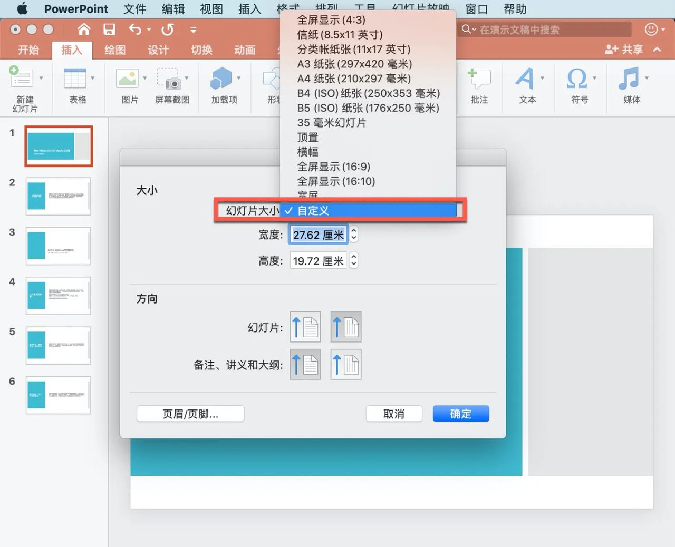Click the Share (共享) button

click(x=624, y=50)
